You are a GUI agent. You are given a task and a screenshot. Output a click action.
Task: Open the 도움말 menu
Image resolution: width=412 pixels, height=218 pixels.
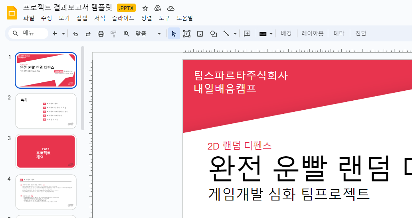click(185, 18)
